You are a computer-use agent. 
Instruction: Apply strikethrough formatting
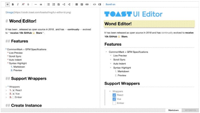pos(28,4)
